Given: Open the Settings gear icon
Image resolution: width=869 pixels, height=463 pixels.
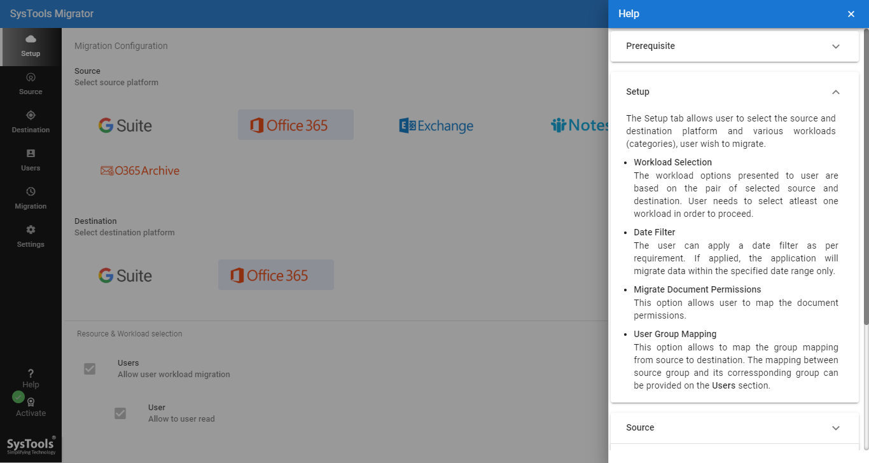Looking at the screenshot, I should click(x=31, y=230).
